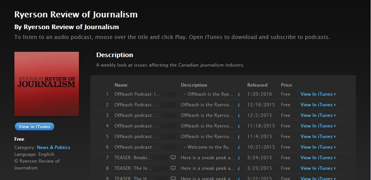Click release date 1/20/2016
This screenshot has width=371, height=180.
[259, 94]
